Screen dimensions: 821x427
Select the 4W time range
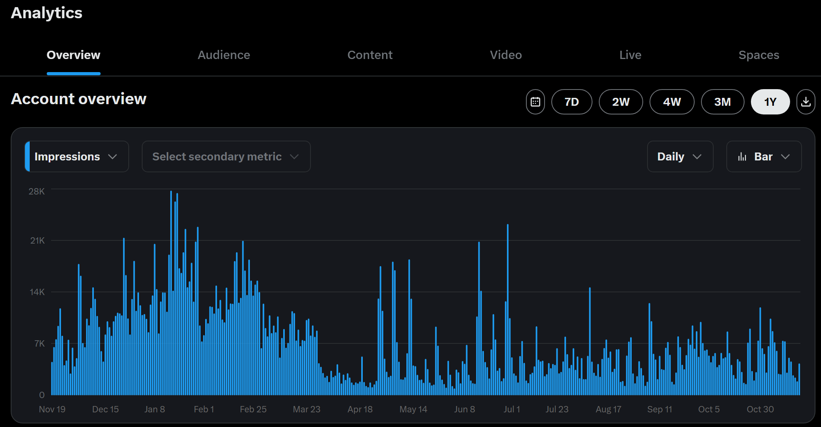(x=672, y=102)
